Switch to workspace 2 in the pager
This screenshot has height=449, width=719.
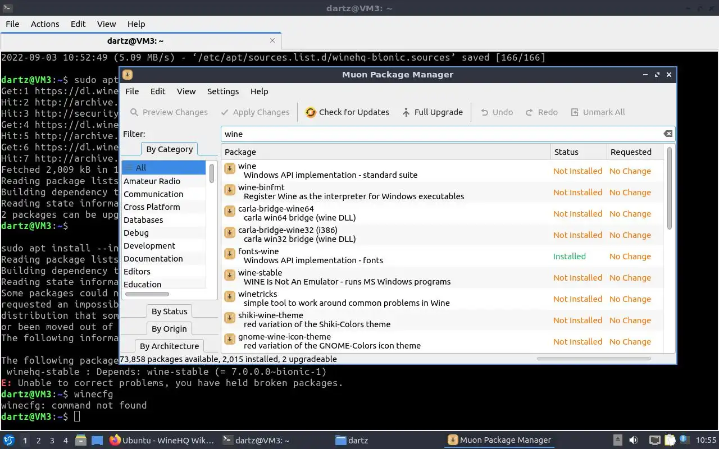pos(39,441)
